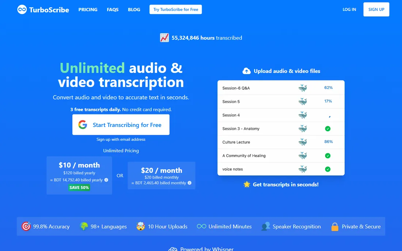
Task: Select the Session 4 file name
Action: 231,115
